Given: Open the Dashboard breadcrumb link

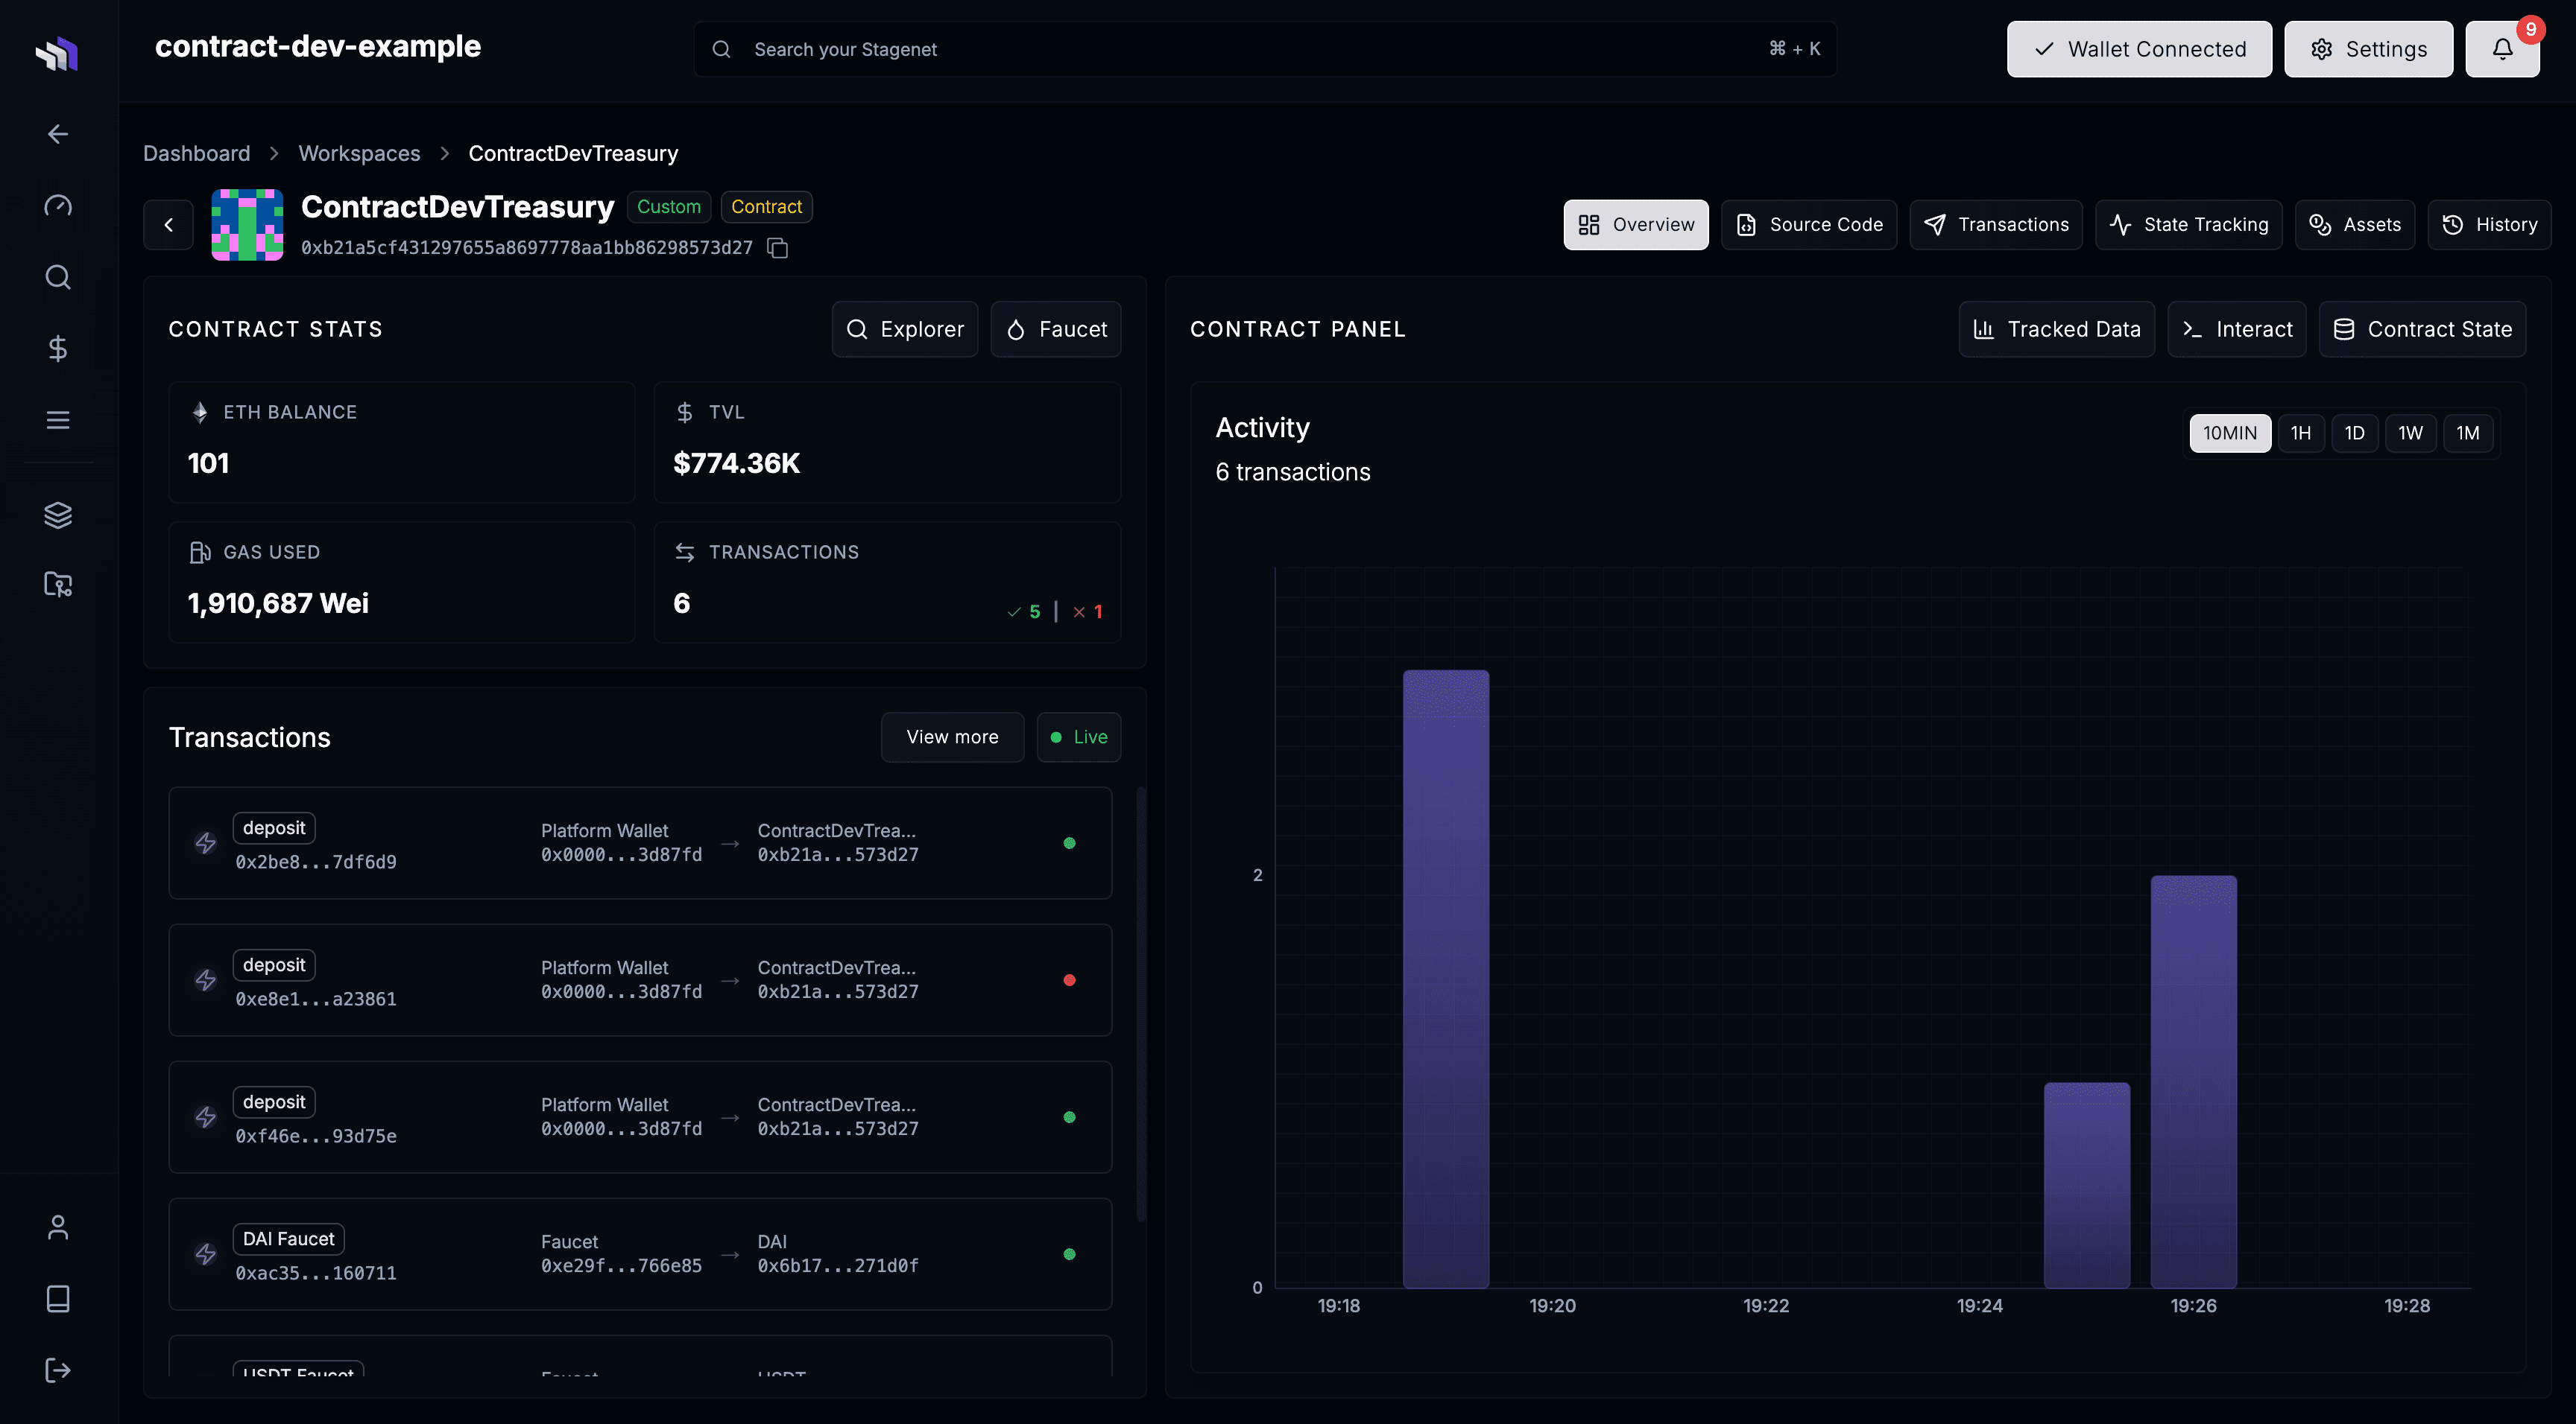Looking at the screenshot, I should click(x=196, y=153).
